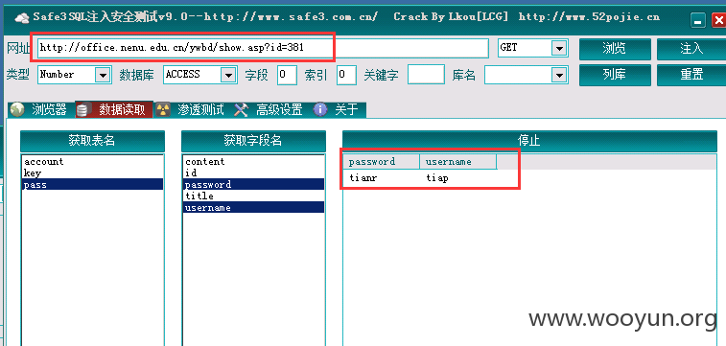Select the account table name
Image resolution: width=726 pixels, height=346 pixels.
pos(93,161)
